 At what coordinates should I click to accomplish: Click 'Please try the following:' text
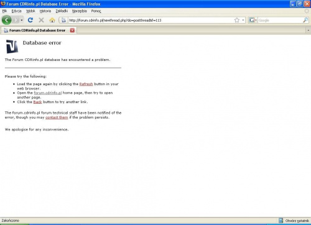point(26,76)
